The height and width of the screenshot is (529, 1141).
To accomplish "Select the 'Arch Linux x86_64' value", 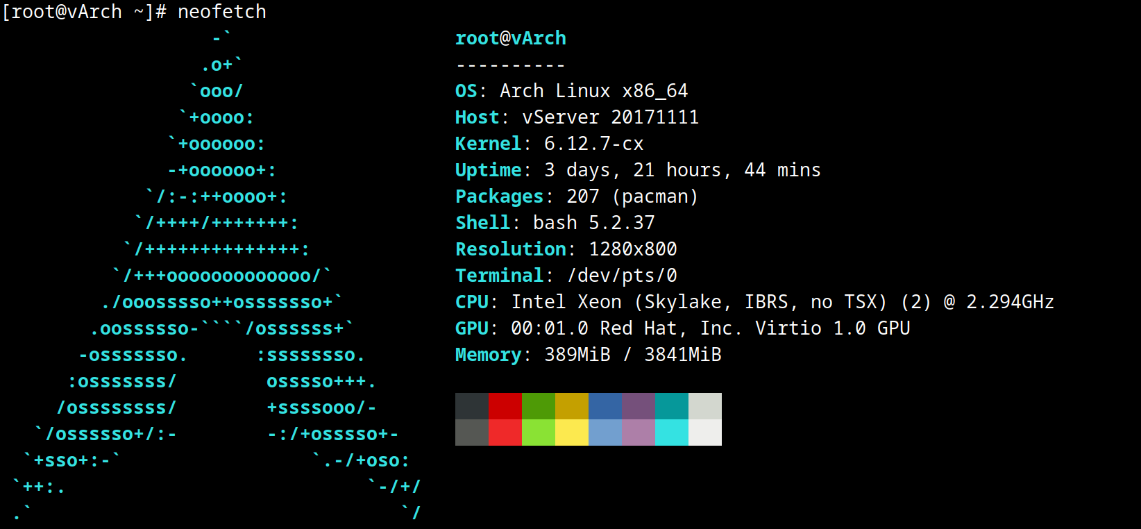I will (594, 91).
